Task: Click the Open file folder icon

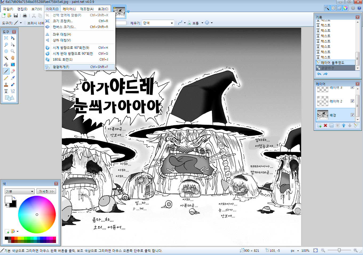Action: pyautogui.click(x=10, y=16)
